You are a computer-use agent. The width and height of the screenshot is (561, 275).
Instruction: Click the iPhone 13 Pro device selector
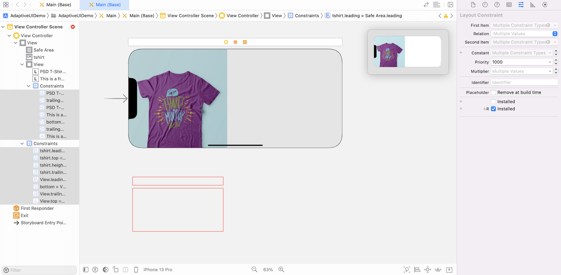157,270
